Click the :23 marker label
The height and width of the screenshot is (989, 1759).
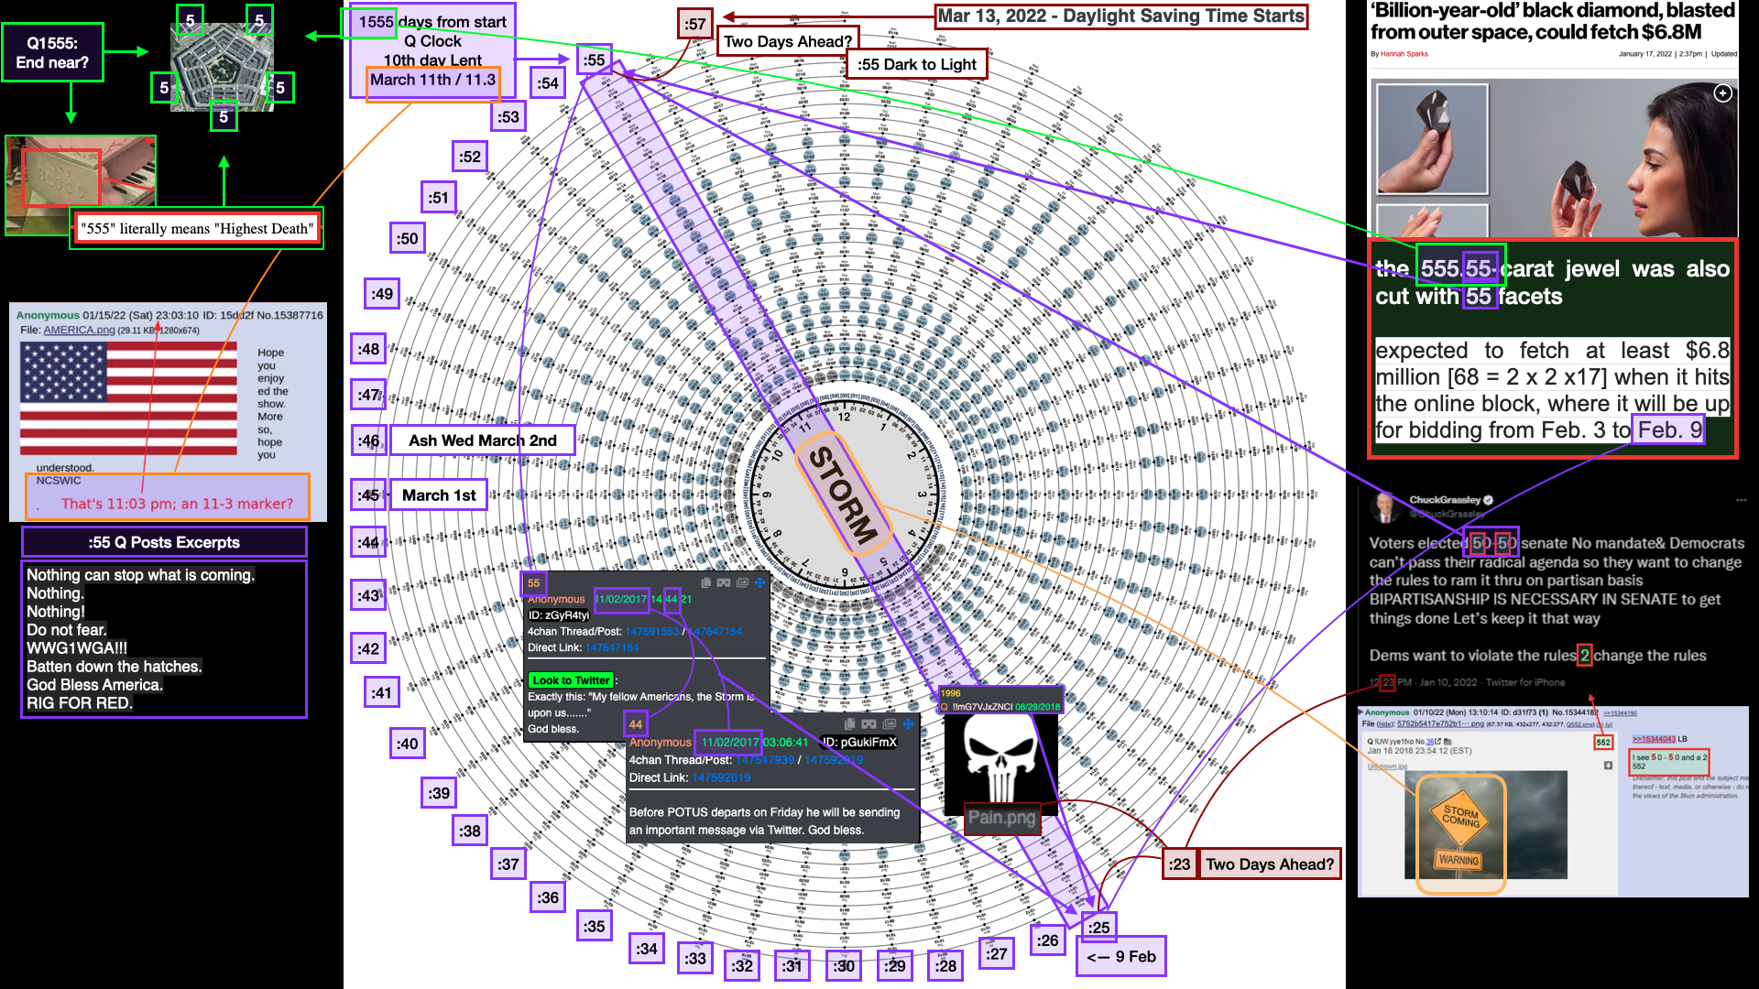pyautogui.click(x=1179, y=864)
